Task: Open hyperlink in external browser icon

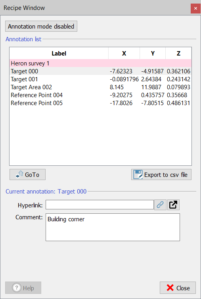Action: 173,205
